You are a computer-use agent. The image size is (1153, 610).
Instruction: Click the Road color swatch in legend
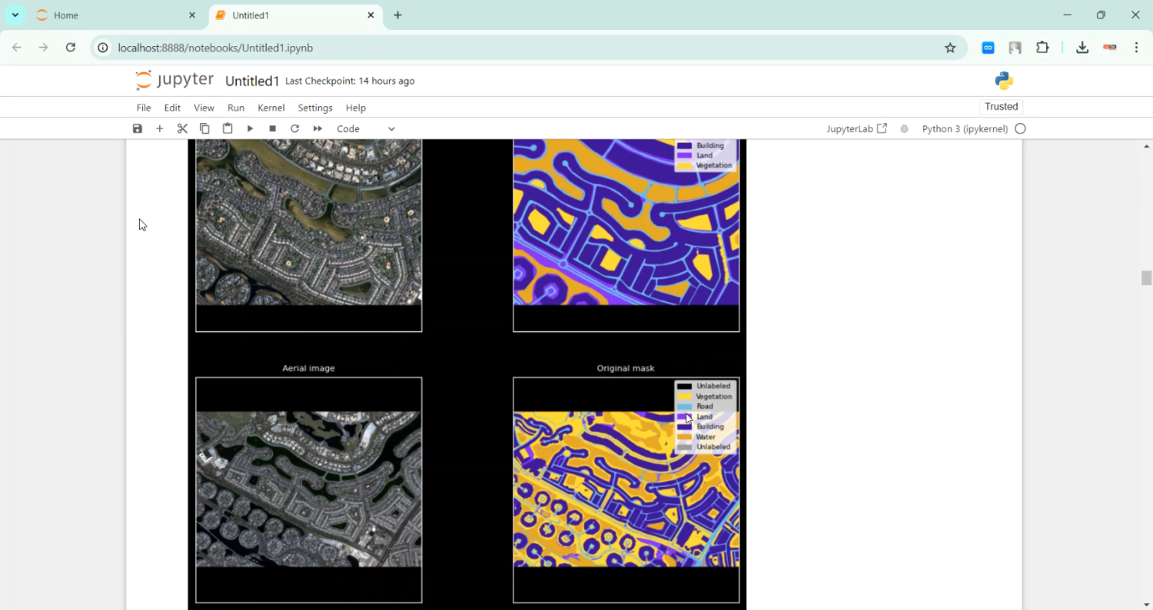[x=684, y=406]
